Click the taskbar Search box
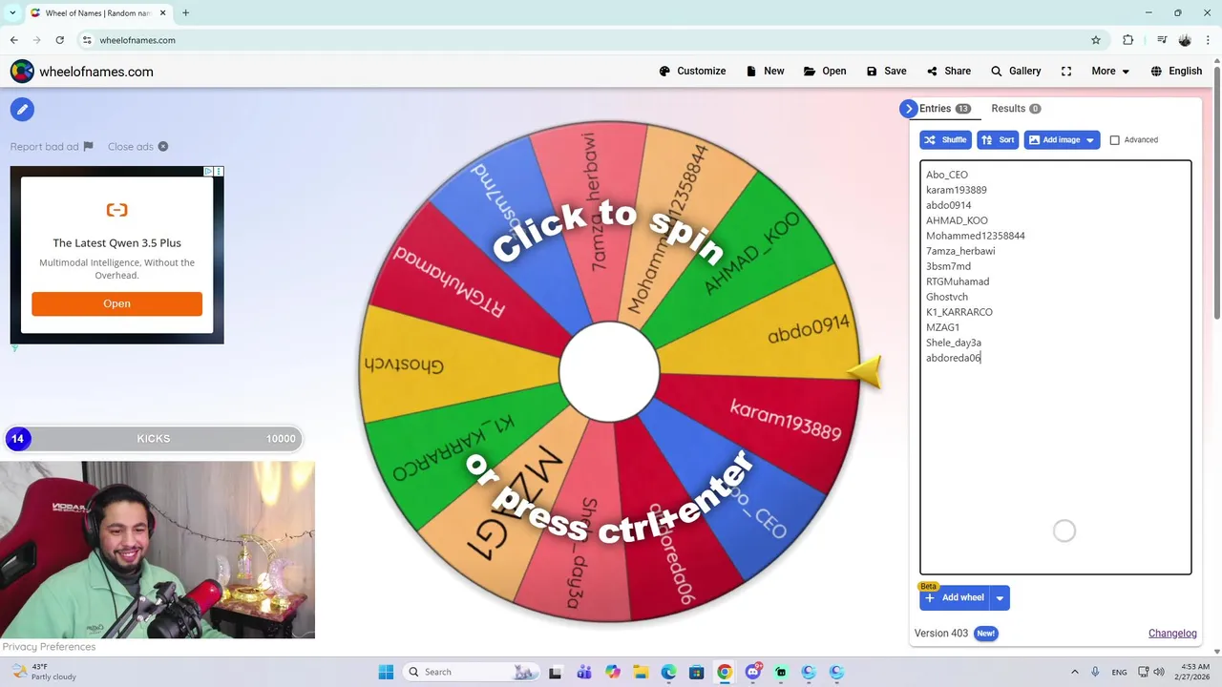Screen dimensions: 1222x687 (472, 672)
